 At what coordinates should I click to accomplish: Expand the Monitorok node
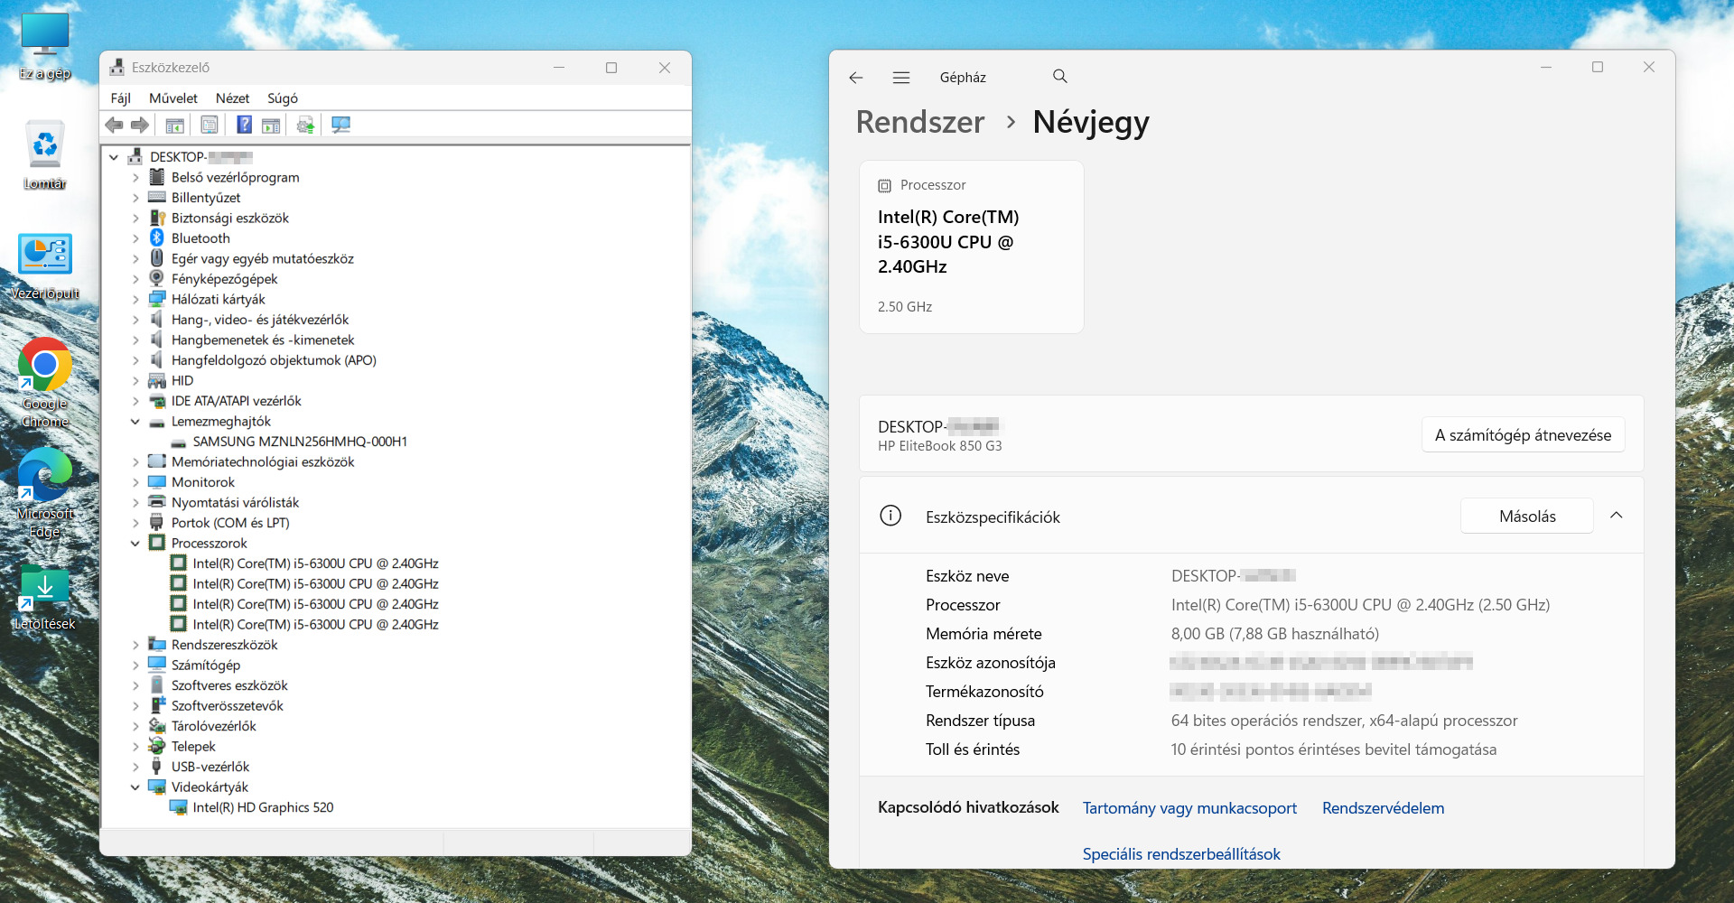(x=135, y=482)
